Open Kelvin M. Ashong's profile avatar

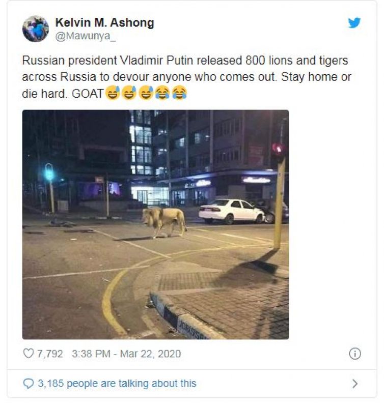point(36,29)
